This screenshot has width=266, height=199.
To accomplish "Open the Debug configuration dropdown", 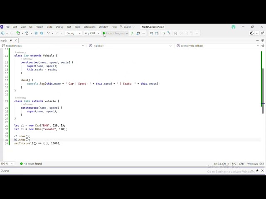I will point(73,33).
